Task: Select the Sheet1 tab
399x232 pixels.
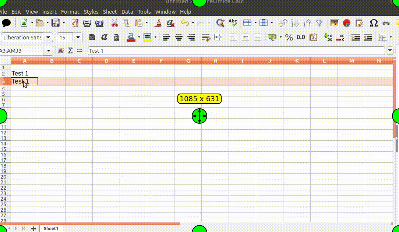Action: (x=51, y=228)
